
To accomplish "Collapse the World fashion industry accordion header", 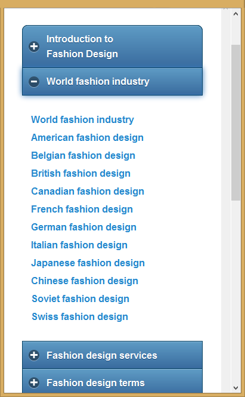I will tap(112, 82).
